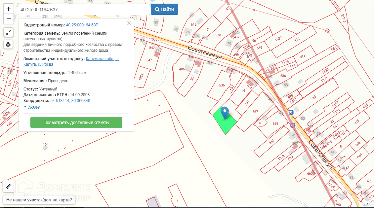Viewport: 374px width, 208px height.
Task: Close the cadastral info popup
Action: coord(129,23)
